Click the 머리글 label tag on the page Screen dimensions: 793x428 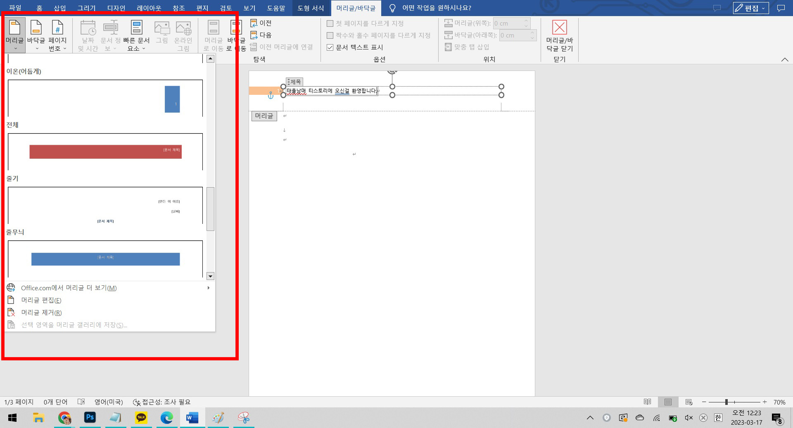[264, 116]
